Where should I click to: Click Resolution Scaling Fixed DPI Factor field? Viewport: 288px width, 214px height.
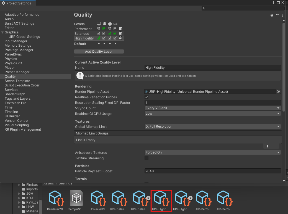tap(213, 103)
